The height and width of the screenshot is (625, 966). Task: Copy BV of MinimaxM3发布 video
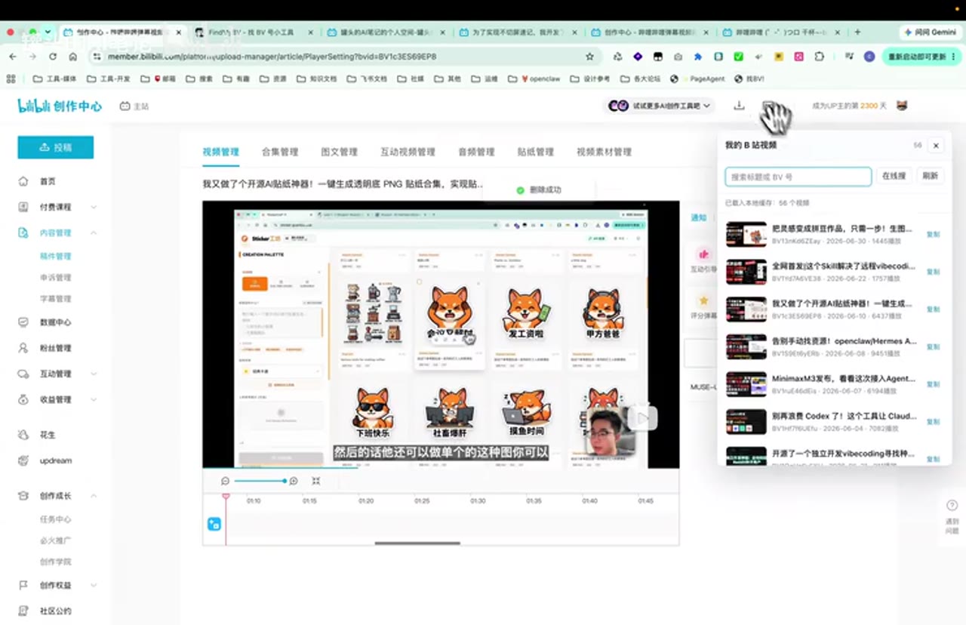coord(933,384)
